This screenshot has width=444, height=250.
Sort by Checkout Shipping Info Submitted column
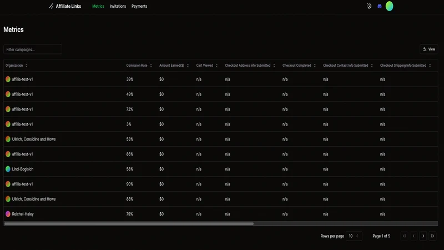pyautogui.click(x=406, y=66)
